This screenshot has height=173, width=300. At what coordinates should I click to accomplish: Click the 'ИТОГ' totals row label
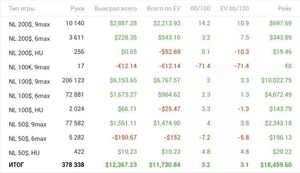click(x=17, y=164)
